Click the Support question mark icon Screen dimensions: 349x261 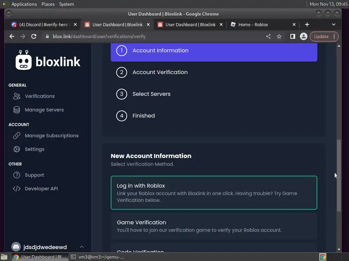click(17, 175)
